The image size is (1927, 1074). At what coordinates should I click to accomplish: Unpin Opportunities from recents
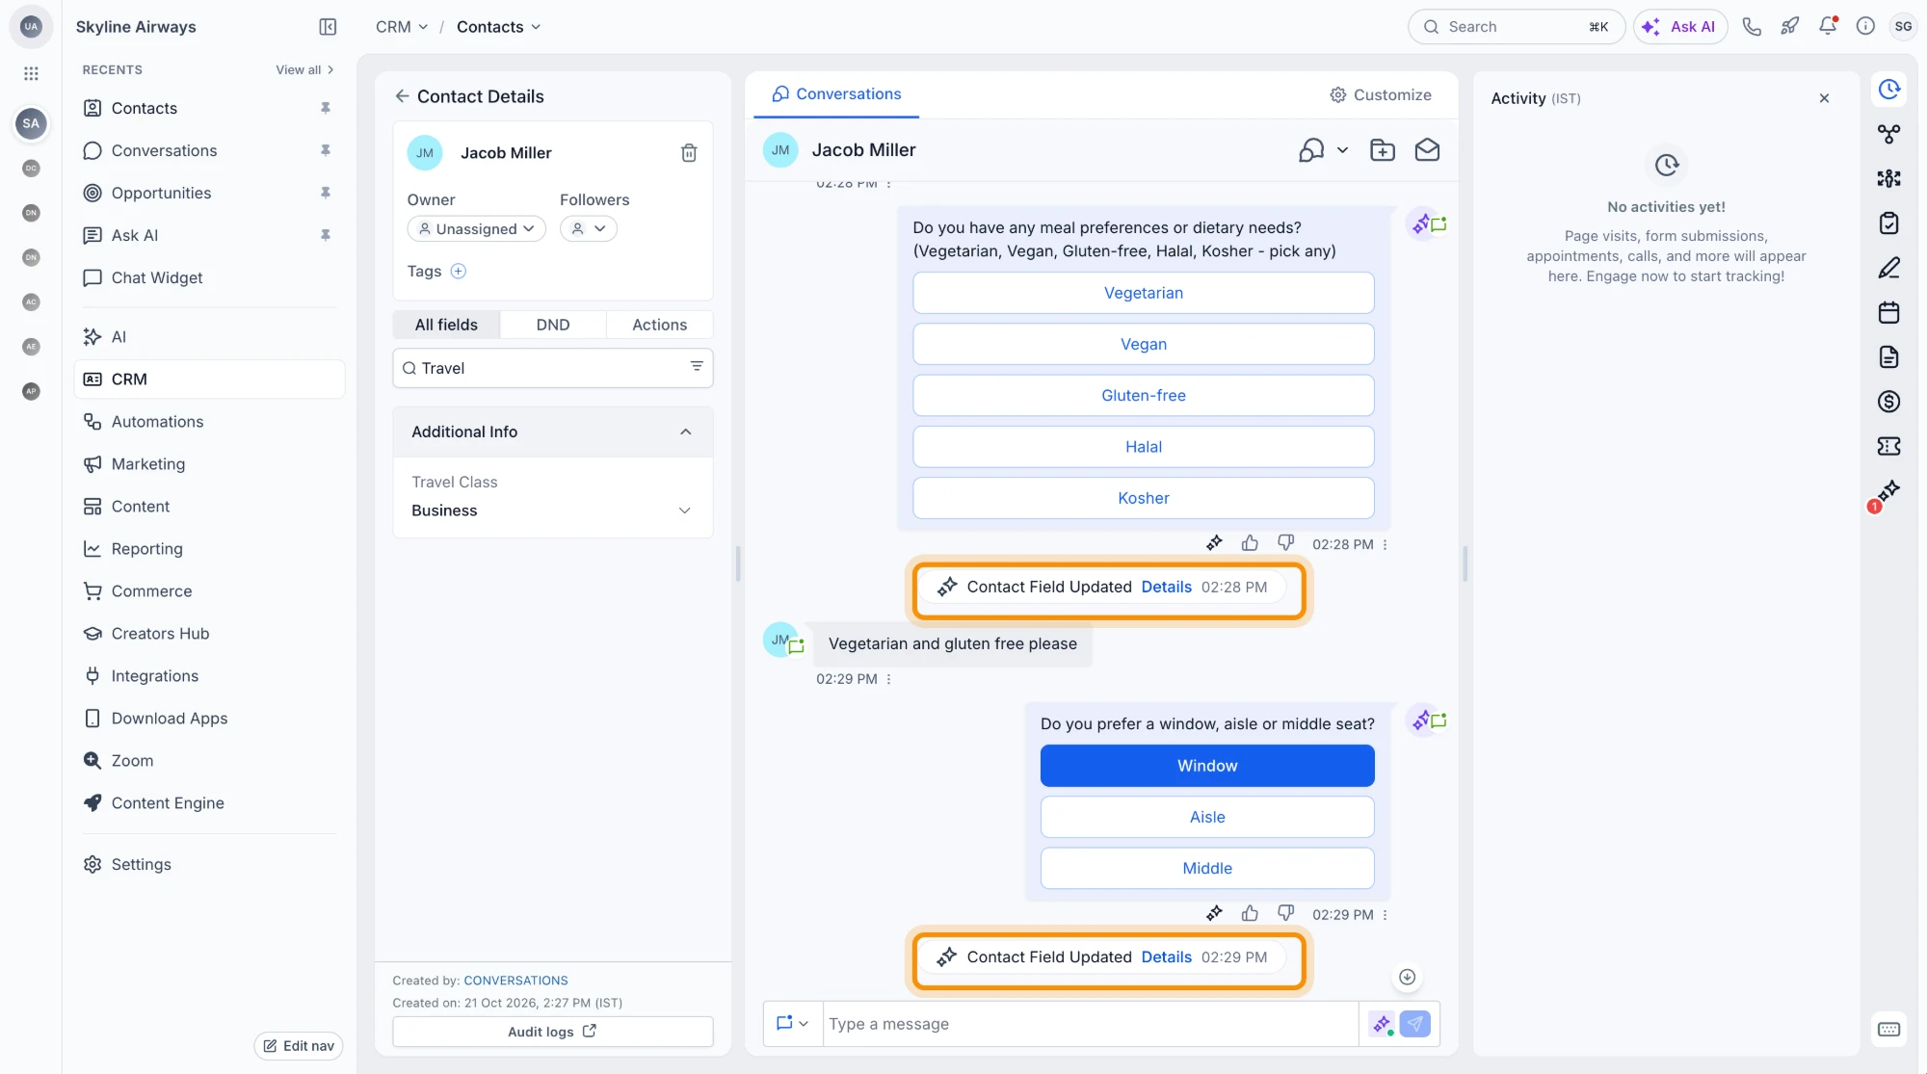click(x=326, y=193)
